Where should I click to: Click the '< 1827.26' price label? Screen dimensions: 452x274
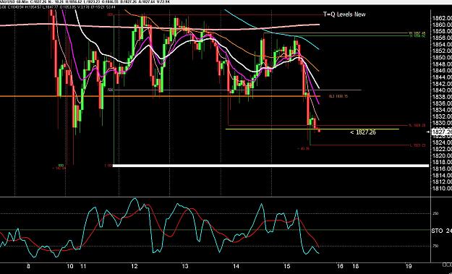363,132
